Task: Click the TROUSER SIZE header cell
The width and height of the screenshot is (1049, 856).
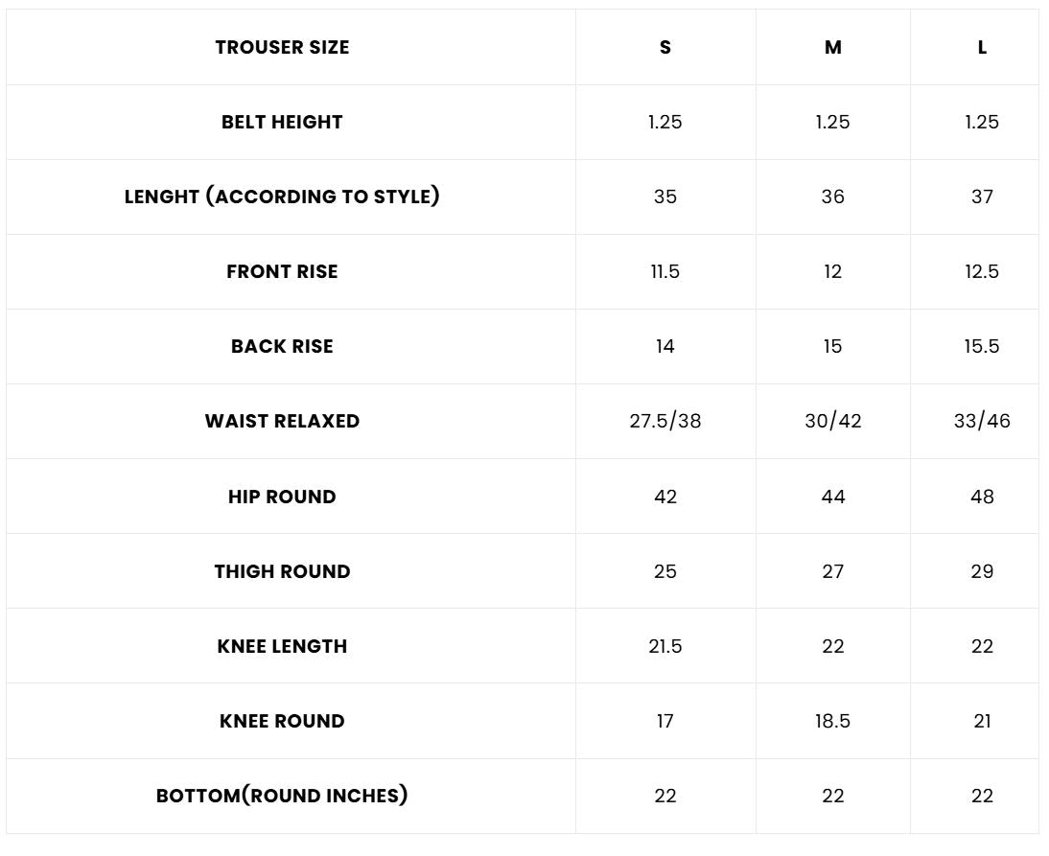Action: (282, 48)
